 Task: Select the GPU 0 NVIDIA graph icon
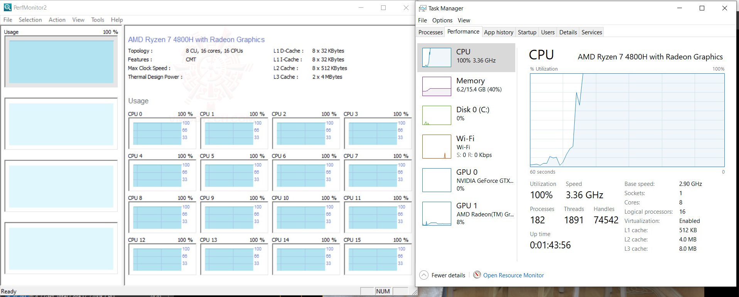coord(437,180)
